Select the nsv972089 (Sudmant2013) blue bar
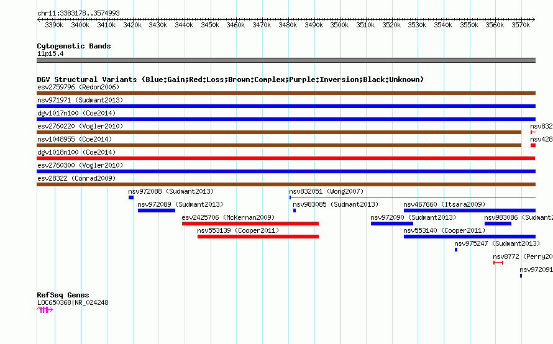Screen dimensions: 553x344 pyautogui.click(x=157, y=210)
